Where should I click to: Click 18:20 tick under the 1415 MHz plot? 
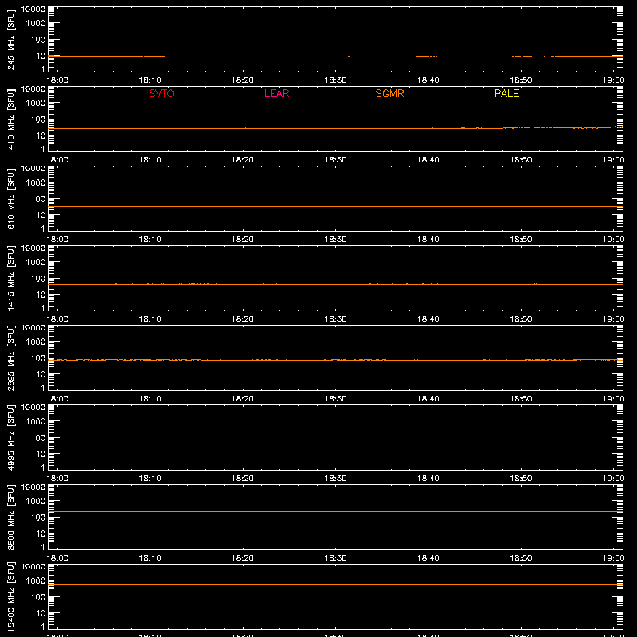click(243, 319)
